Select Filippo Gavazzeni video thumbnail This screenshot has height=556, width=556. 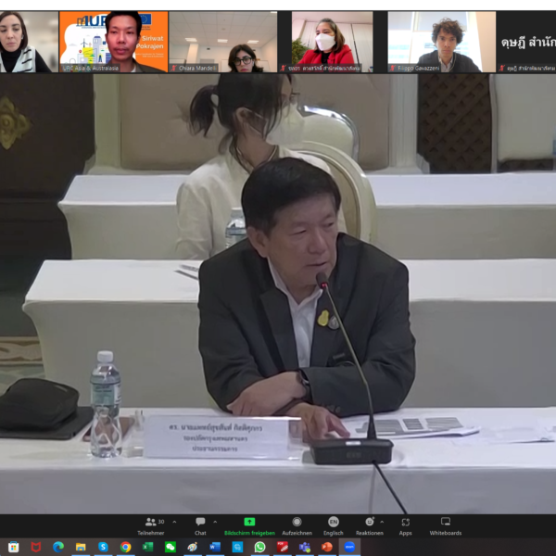click(441, 42)
